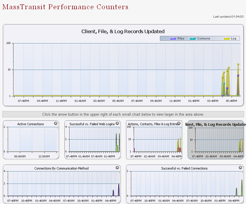Click the Files legend icon

[x=173, y=38]
